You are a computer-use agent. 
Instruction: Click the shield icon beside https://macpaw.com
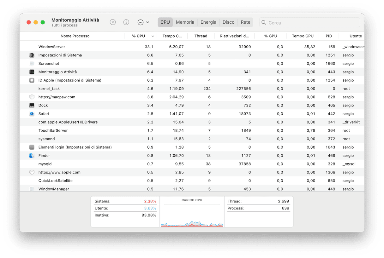point(32,97)
